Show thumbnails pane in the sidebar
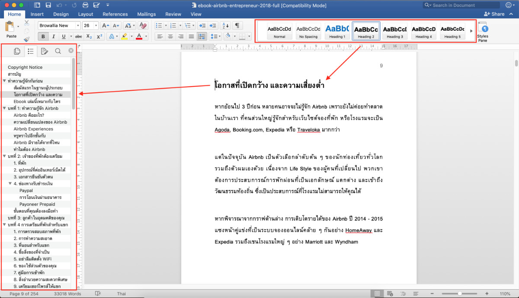 coord(17,51)
